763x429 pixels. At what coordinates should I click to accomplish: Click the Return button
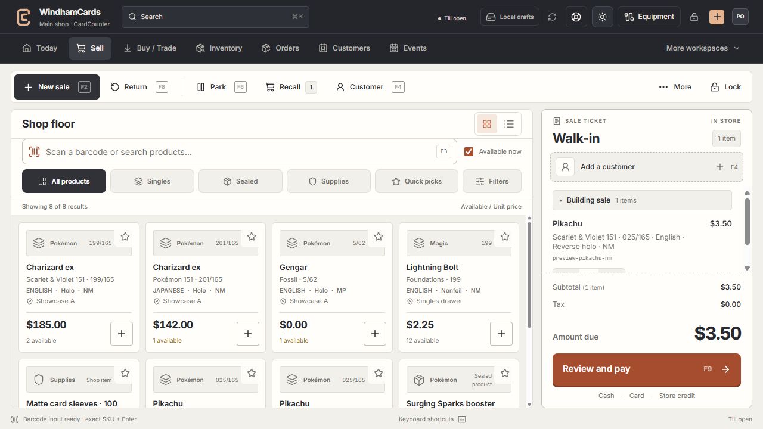click(x=139, y=87)
